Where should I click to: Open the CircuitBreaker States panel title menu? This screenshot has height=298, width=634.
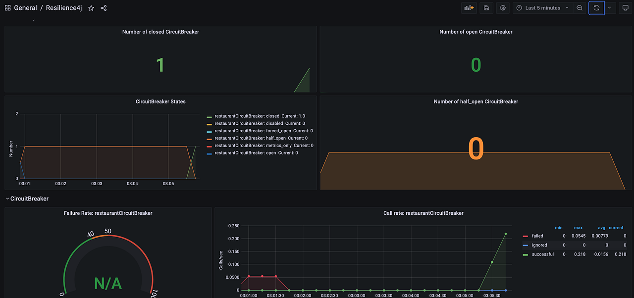pyautogui.click(x=160, y=101)
